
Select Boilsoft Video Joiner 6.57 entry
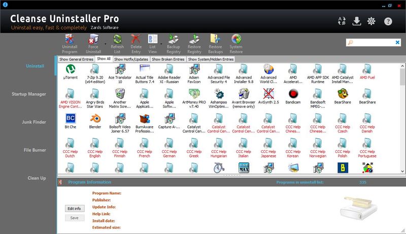pos(120,124)
